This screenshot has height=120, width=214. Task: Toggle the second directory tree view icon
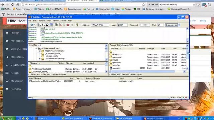click(x=43, y=25)
